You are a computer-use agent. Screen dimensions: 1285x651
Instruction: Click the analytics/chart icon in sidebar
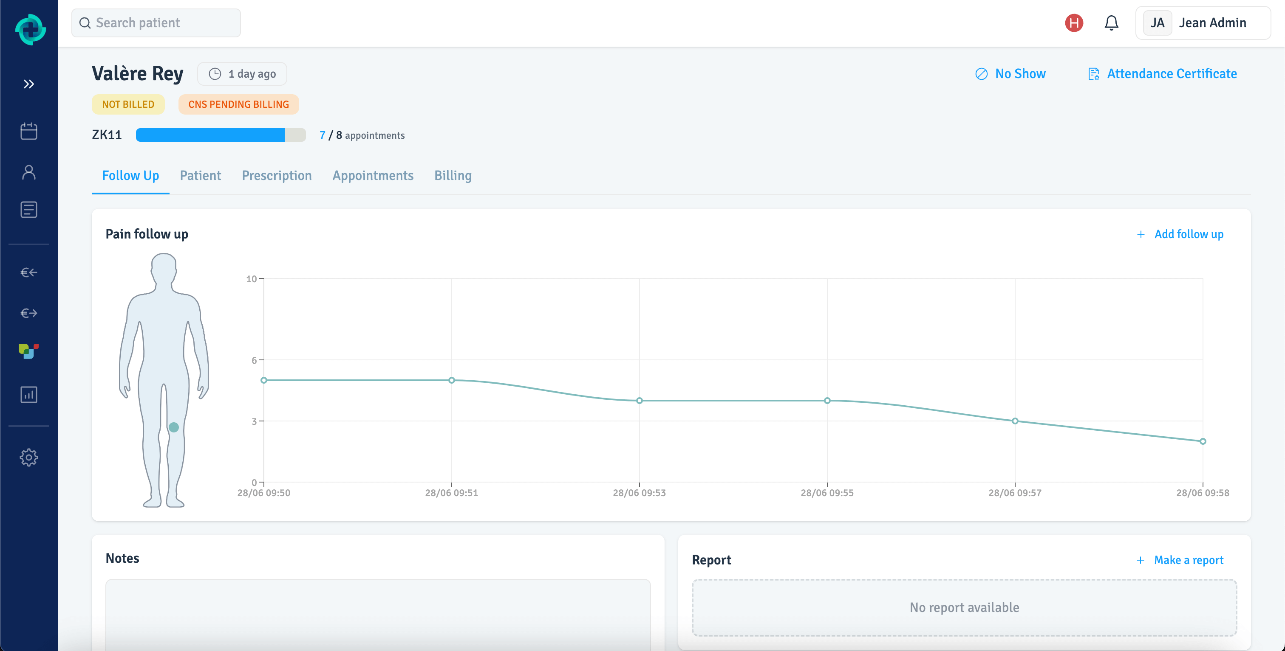tap(29, 393)
